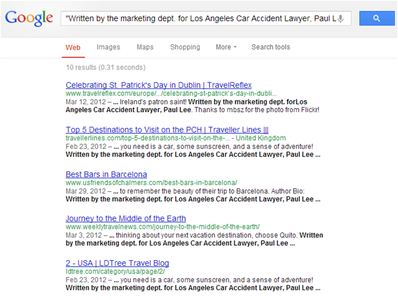Switch to the Images tab

[x=109, y=47]
